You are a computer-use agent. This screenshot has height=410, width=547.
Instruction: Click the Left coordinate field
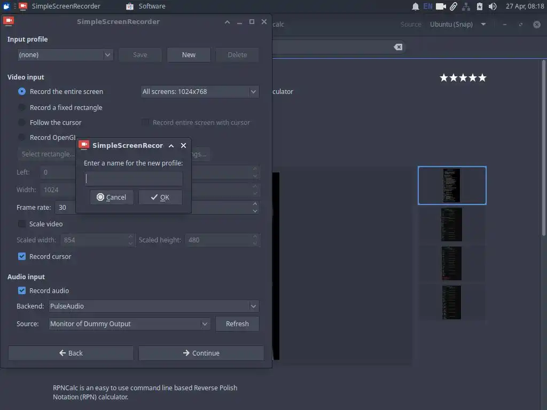[58, 172]
